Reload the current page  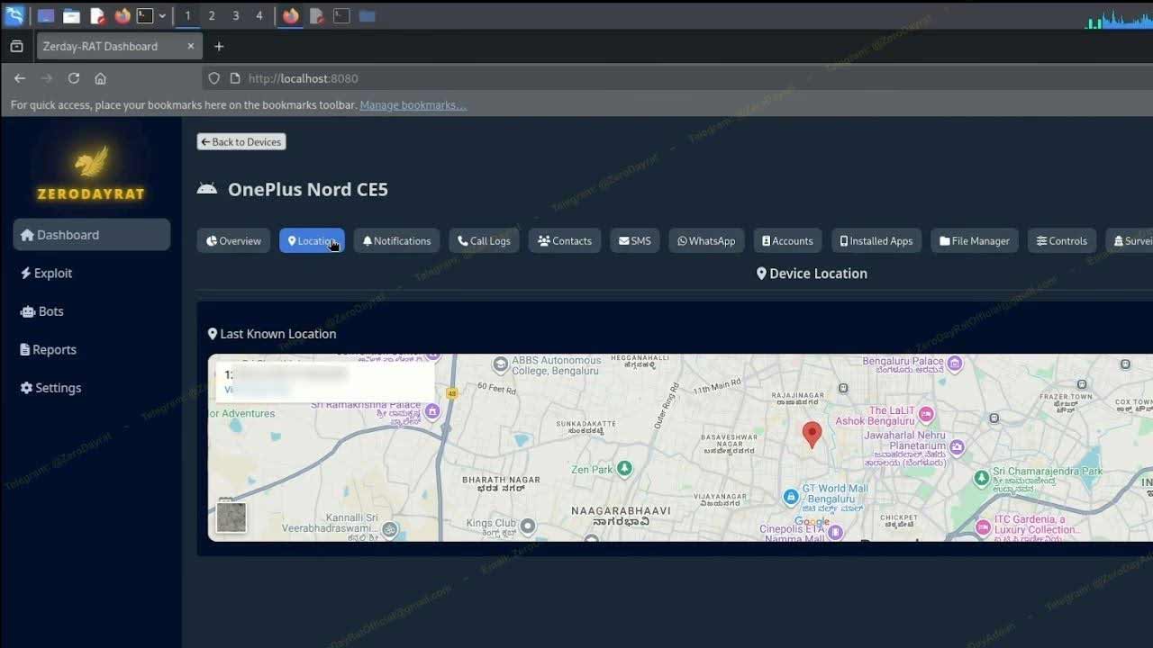point(74,78)
